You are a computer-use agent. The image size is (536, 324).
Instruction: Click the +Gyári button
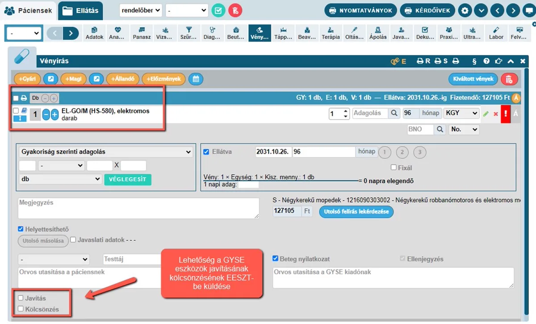27,79
